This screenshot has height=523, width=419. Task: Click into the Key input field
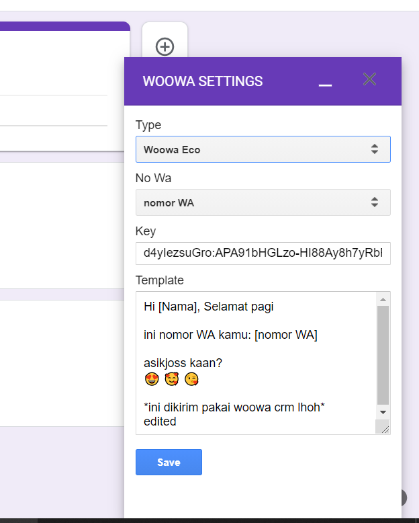point(263,253)
